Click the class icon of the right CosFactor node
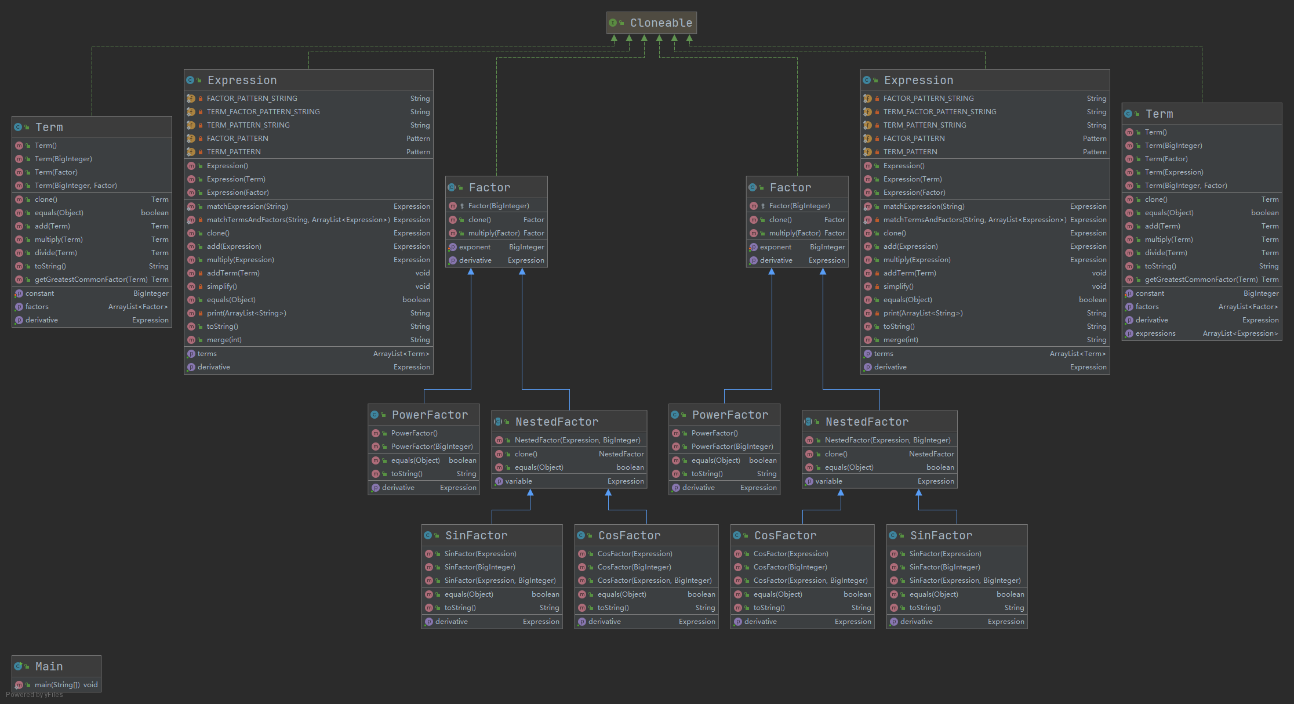This screenshot has height=704, width=1294. (737, 535)
